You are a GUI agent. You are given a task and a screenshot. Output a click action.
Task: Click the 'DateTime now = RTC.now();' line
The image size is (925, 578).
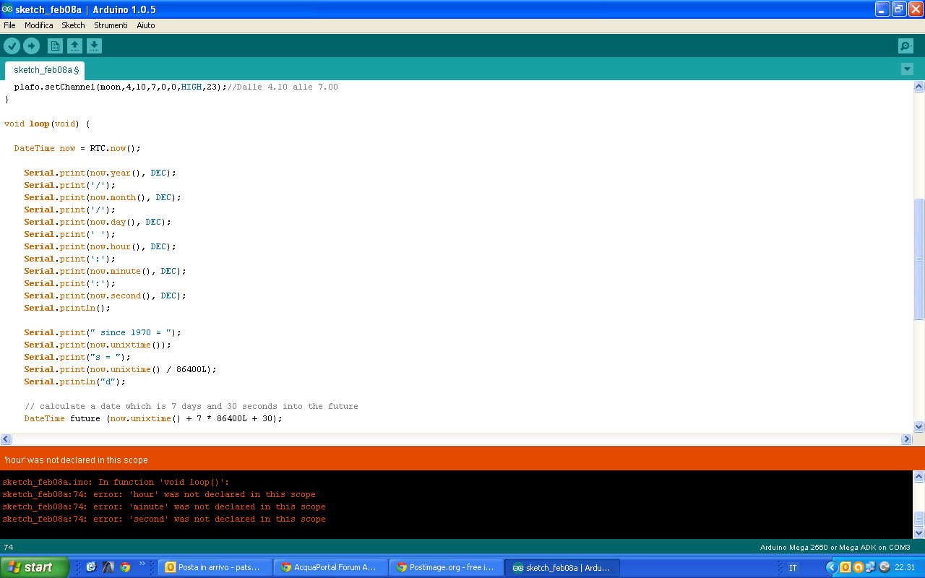pos(77,148)
